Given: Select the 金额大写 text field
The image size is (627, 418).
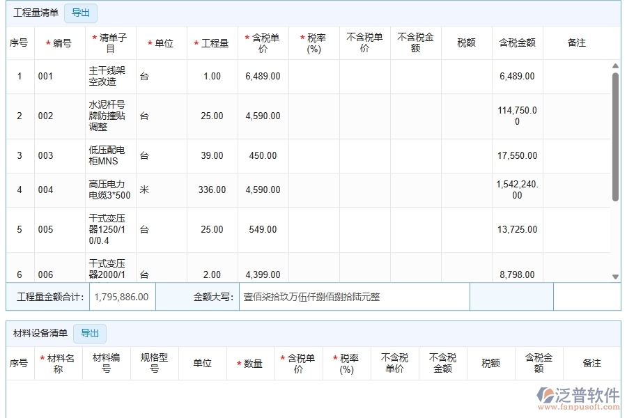Looking at the screenshot, I should click(354, 297).
